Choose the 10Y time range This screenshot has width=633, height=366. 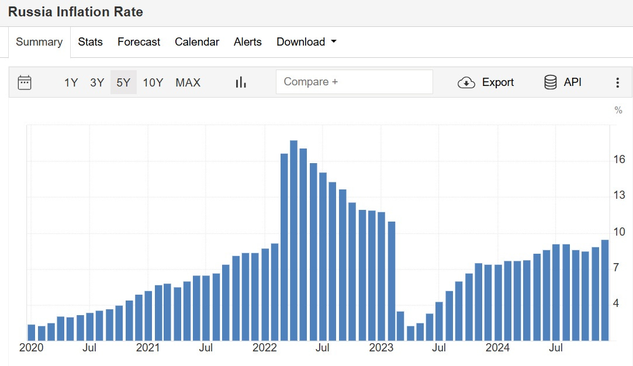tap(153, 82)
